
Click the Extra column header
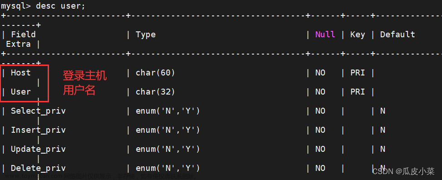click(x=18, y=44)
